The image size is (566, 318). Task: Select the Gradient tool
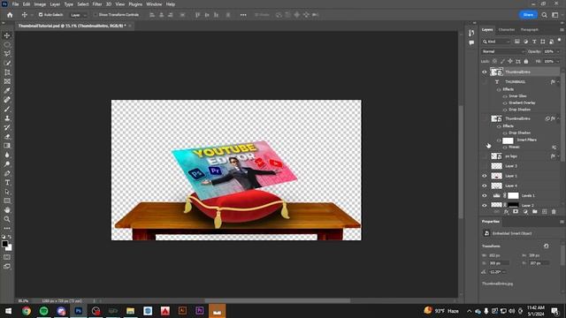[7, 146]
